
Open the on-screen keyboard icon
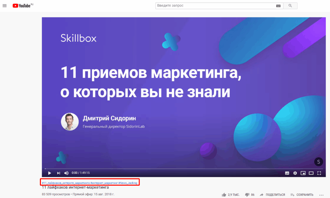[x=278, y=6]
